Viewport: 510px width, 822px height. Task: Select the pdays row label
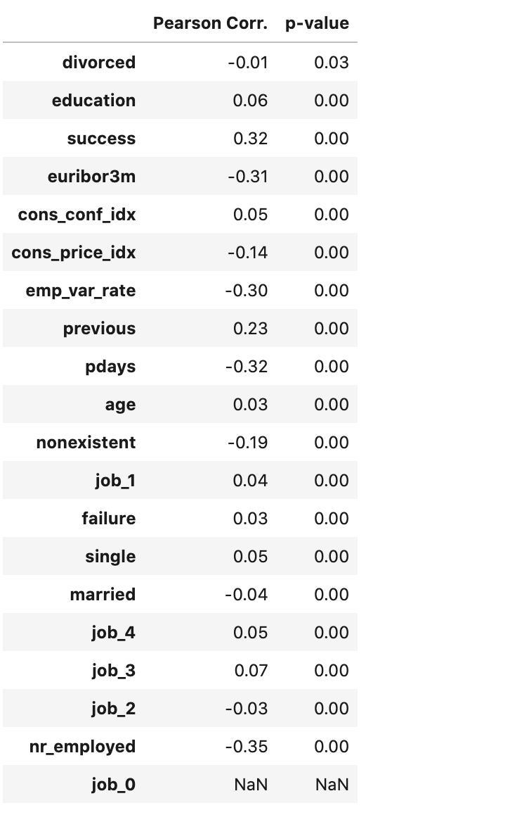click(x=110, y=367)
